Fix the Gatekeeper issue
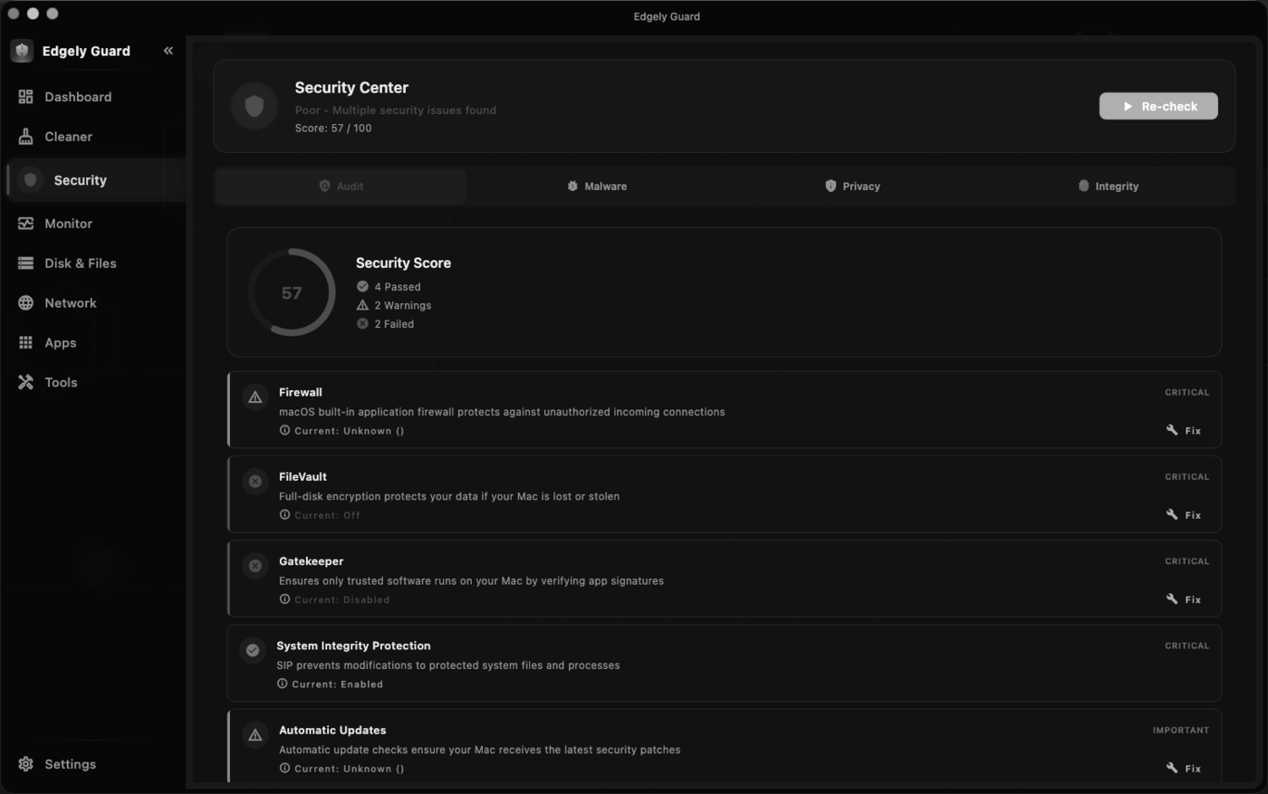The width and height of the screenshot is (1268, 794). tap(1184, 599)
